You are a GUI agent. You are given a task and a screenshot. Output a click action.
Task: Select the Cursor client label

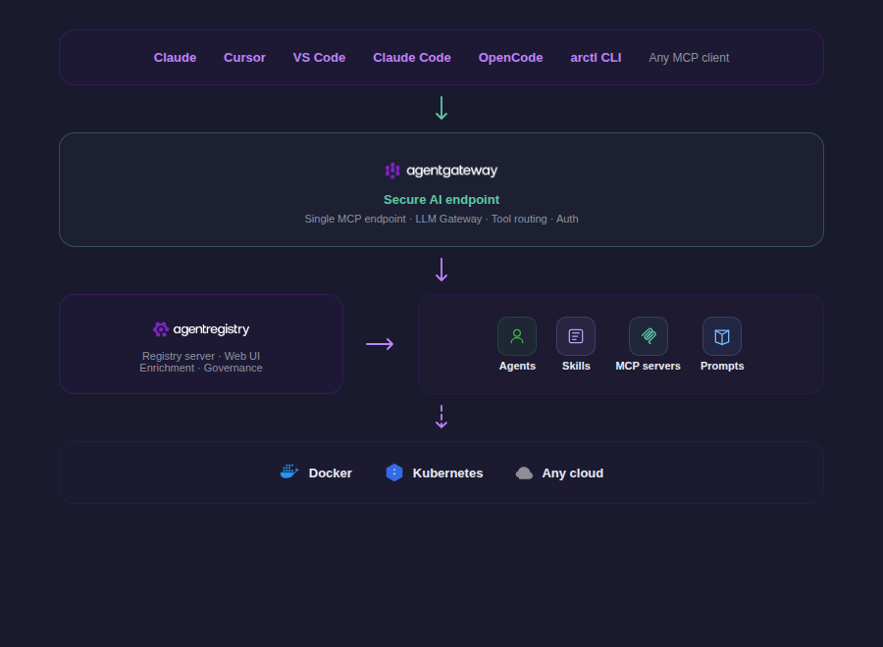244,58
